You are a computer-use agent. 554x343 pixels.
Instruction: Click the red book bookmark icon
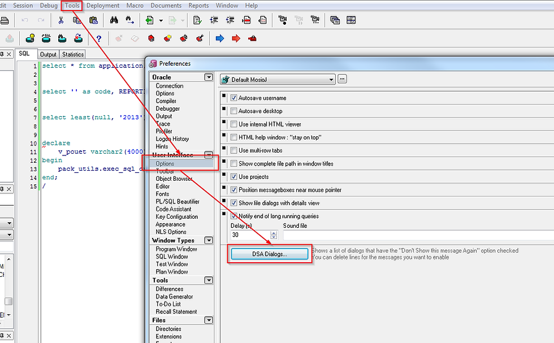click(x=152, y=38)
